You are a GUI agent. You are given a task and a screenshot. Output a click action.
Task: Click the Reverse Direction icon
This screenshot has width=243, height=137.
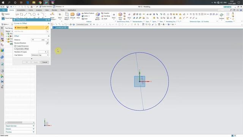(x=47, y=43)
